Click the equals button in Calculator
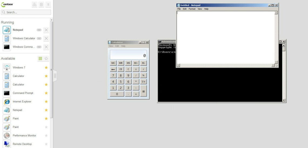 (143, 91)
